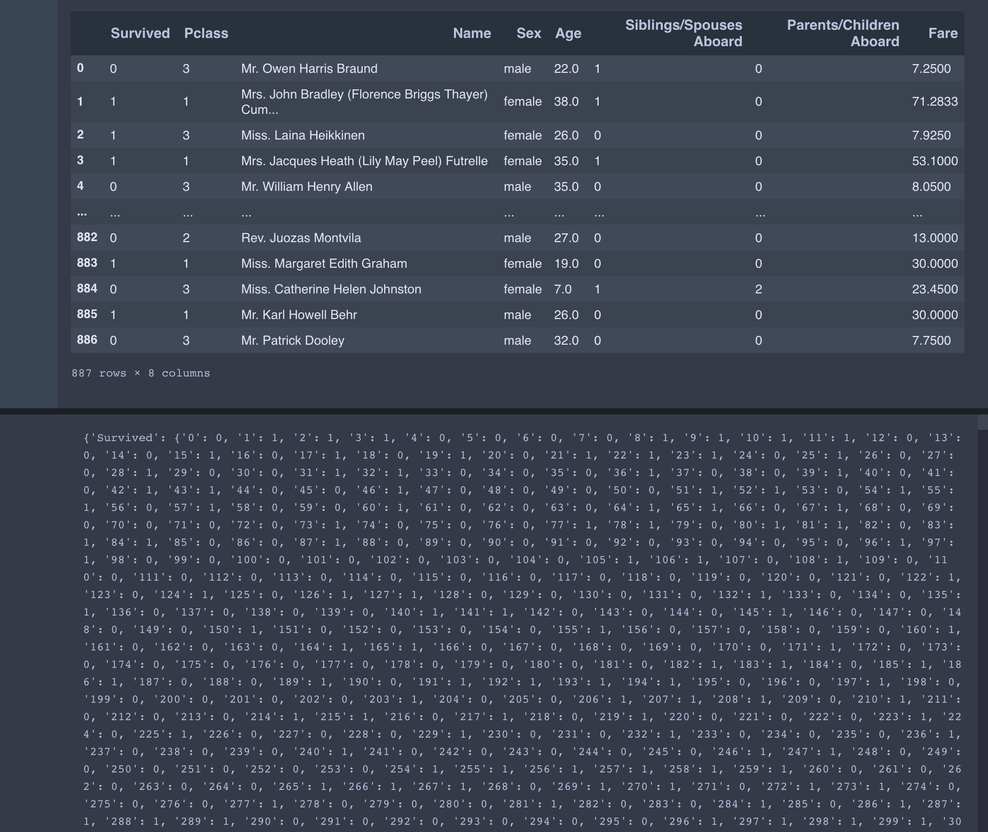Click the Pclass column header
The height and width of the screenshot is (832, 988).
[206, 33]
